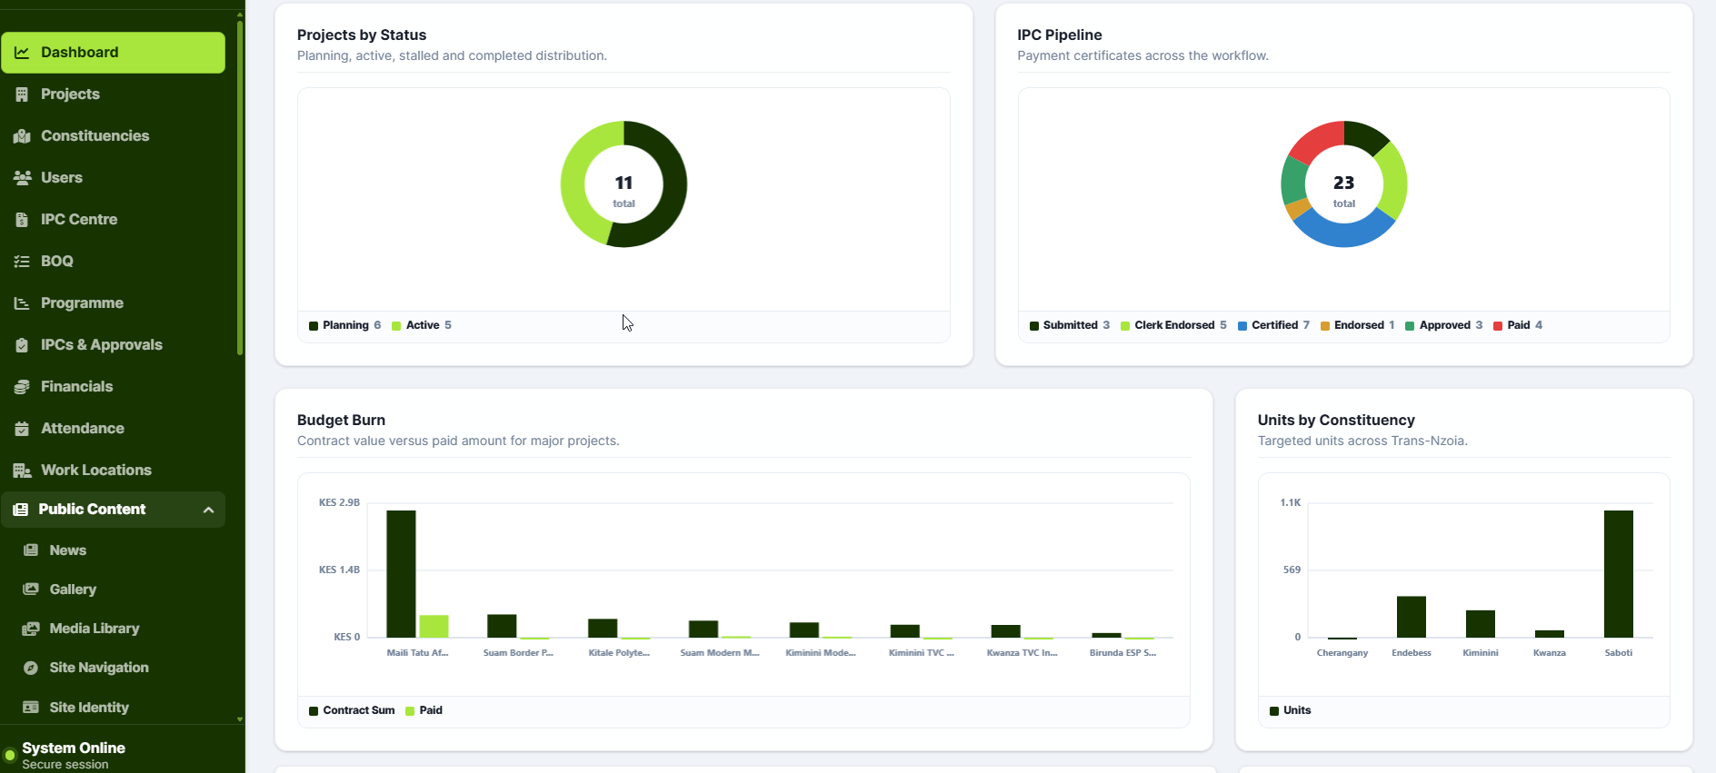
Task: Click the Programme chart icon
Action: coord(22,303)
